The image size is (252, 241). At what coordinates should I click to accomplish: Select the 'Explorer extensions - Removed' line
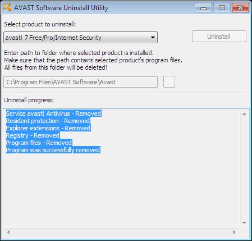point(48,128)
